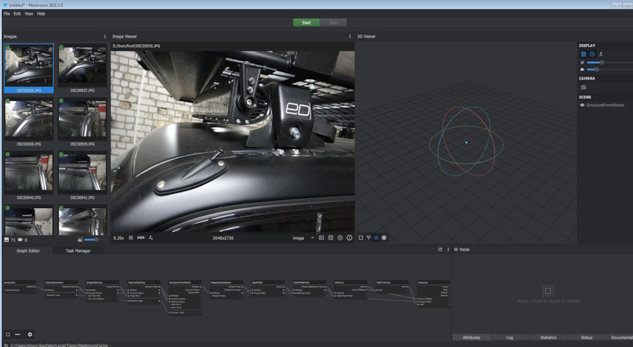Adjust the image thumbnail size slider
Image resolution: width=633 pixels, height=347 pixels.
point(96,240)
